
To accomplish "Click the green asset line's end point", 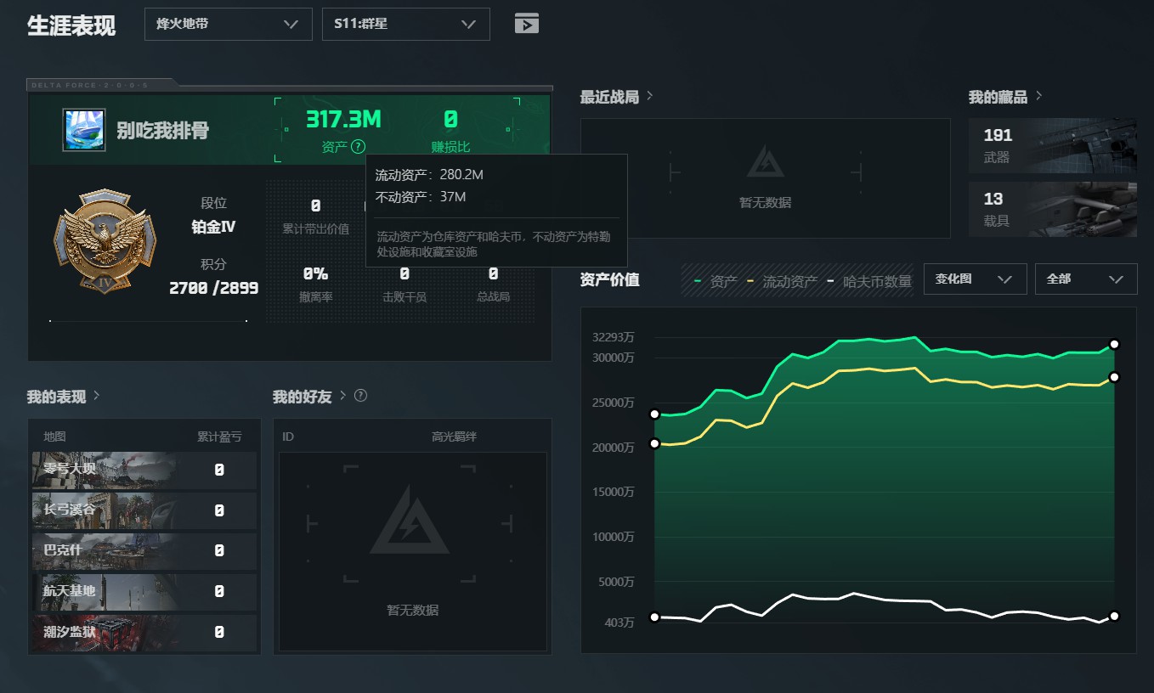I will coord(1114,344).
